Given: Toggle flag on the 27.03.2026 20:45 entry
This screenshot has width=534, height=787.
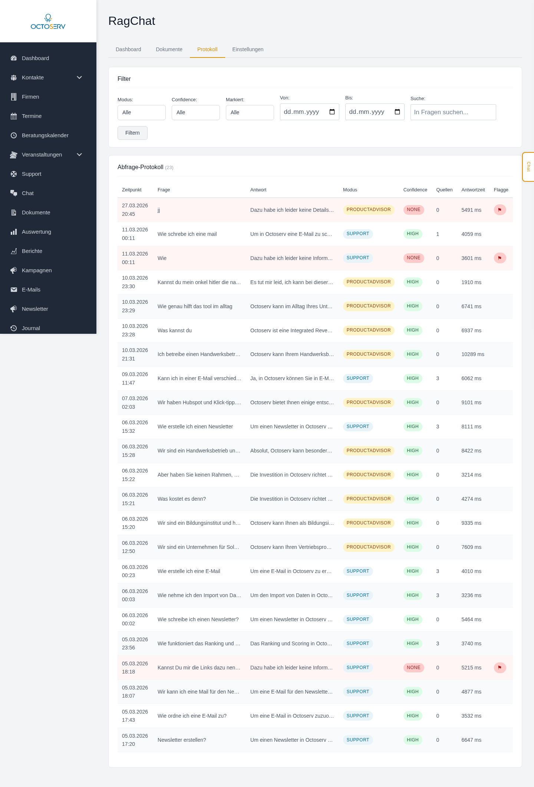Looking at the screenshot, I should tap(500, 210).
